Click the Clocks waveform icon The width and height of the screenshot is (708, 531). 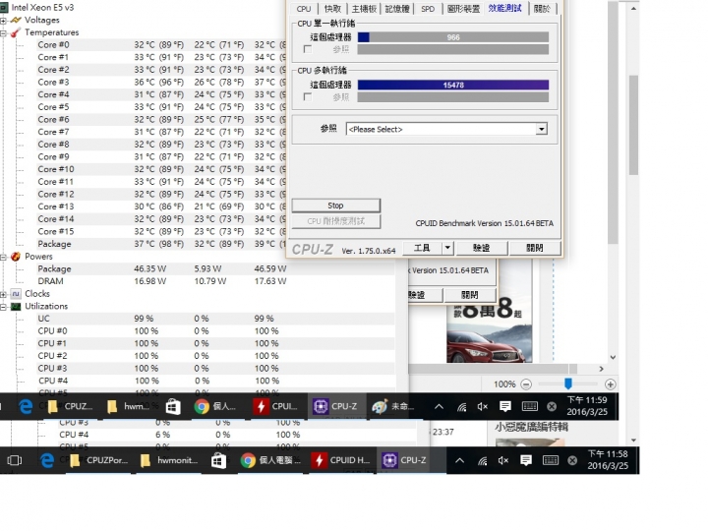pos(16,294)
